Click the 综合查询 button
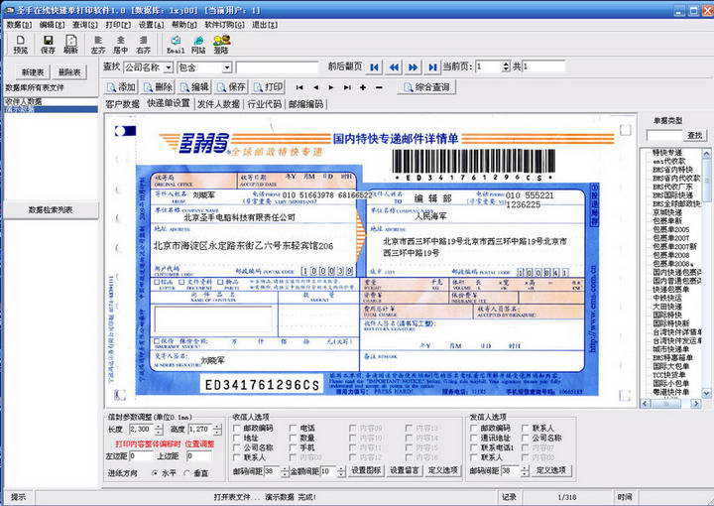This screenshot has height=506, width=714. coord(425,87)
